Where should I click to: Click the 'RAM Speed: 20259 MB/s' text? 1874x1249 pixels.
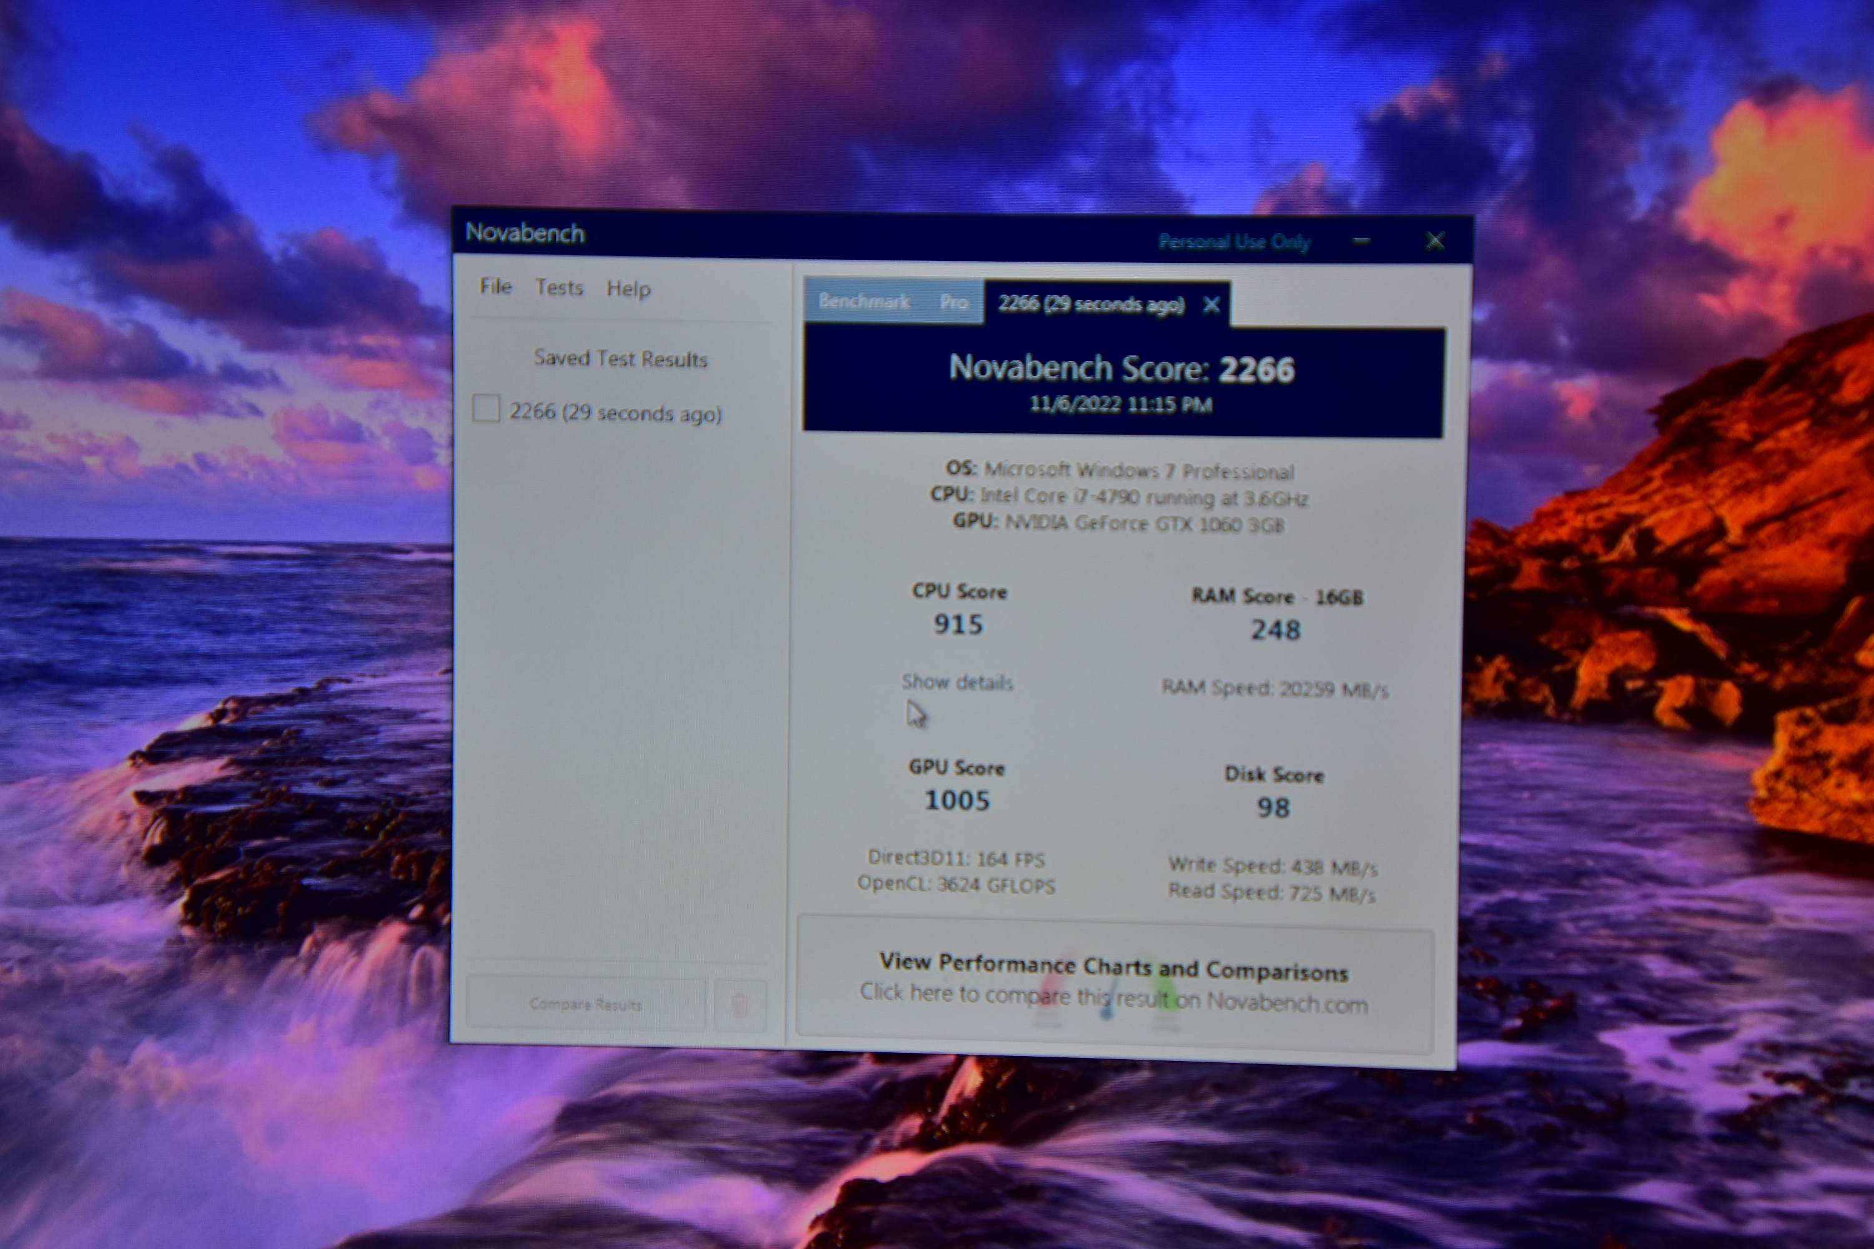1275,688
